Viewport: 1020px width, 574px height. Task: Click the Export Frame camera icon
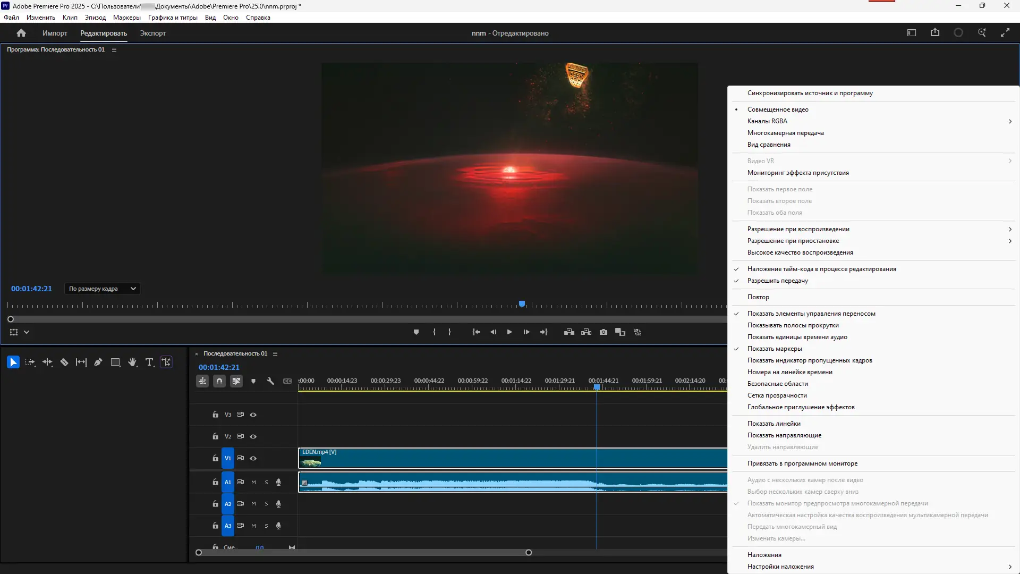coord(603,332)
